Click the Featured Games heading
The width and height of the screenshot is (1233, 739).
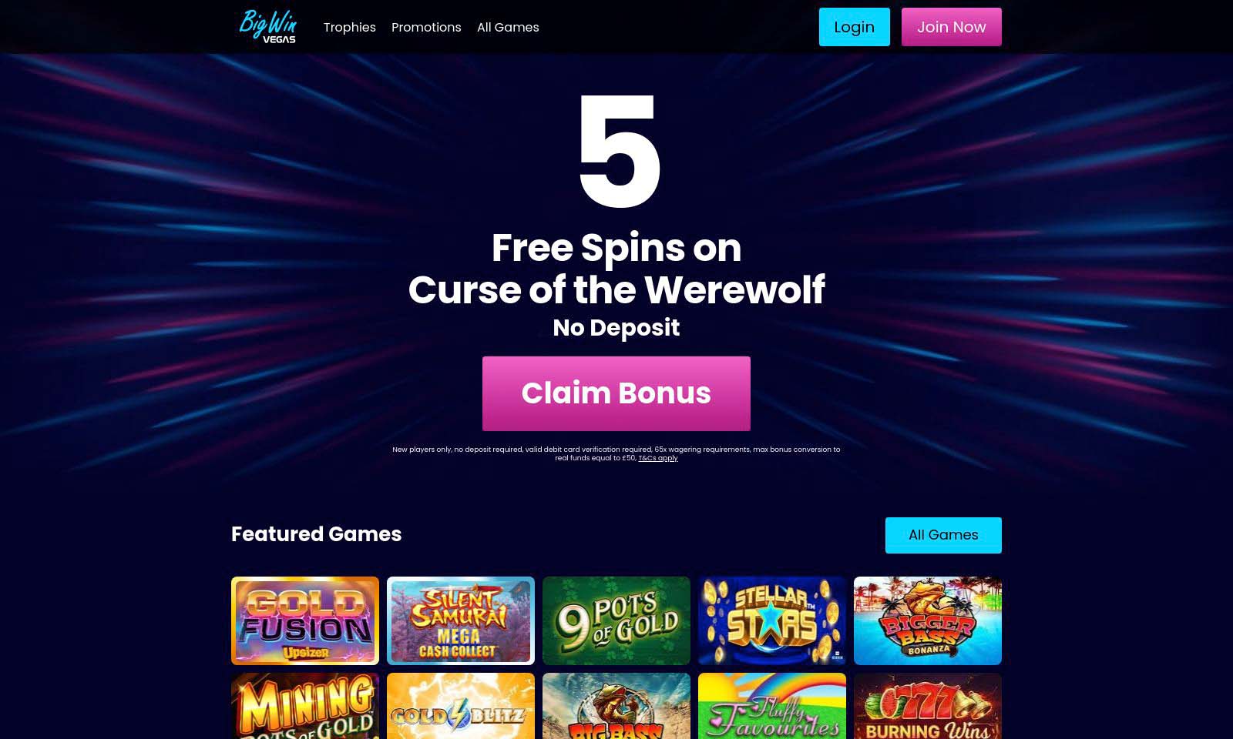click(316, 534)
